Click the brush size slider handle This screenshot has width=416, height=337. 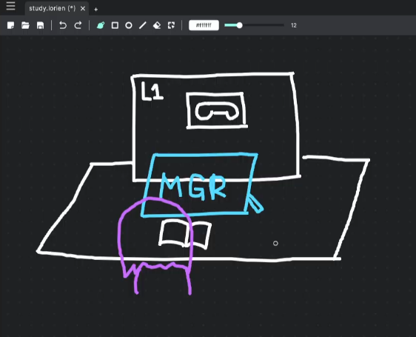[239, 25]
